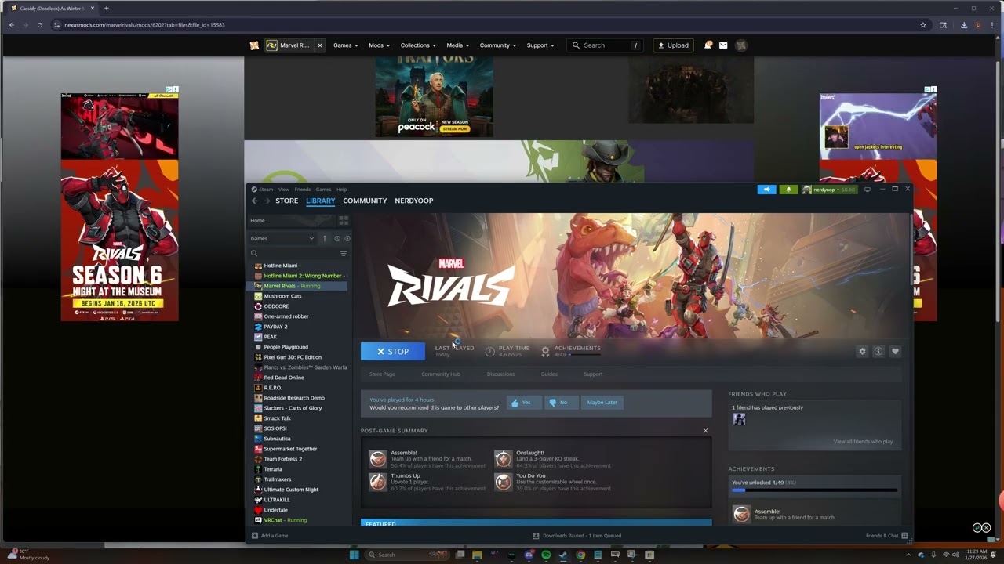Click the sort ascending arrow in Steam sidebar

point(325,239)
